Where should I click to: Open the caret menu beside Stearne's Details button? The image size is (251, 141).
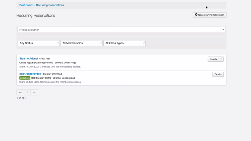pos(221,59)
